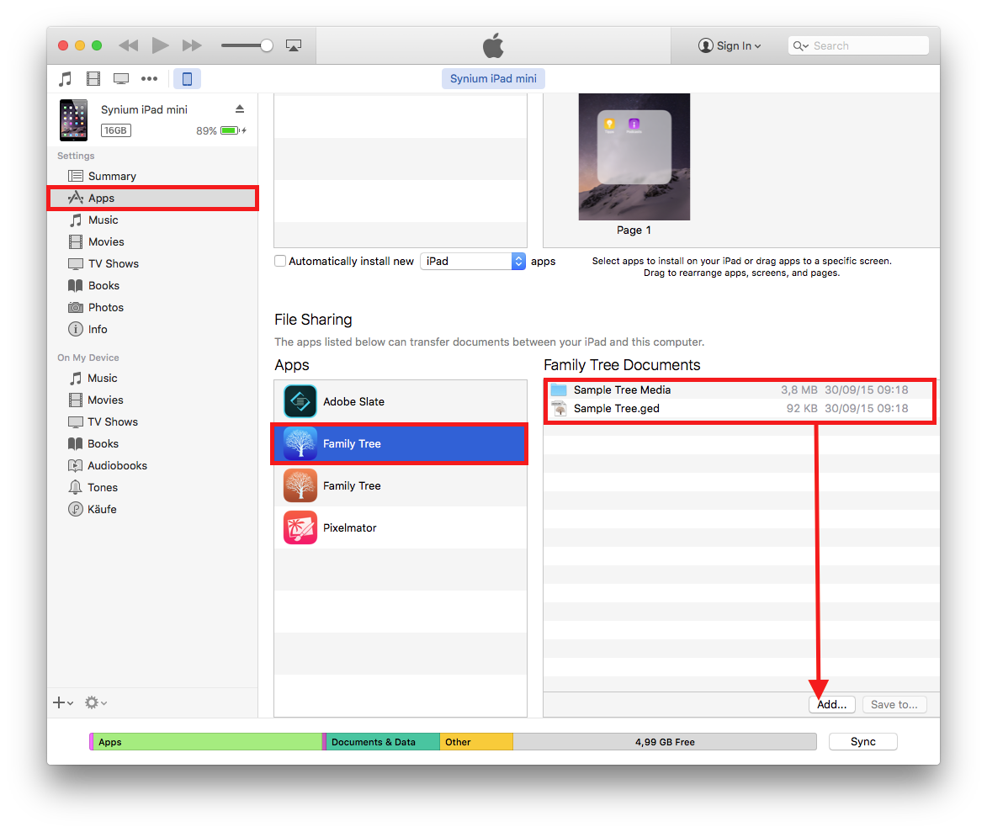Click the Documents & Data storage segment
987x832 pixels.
(x=382, y=742)
